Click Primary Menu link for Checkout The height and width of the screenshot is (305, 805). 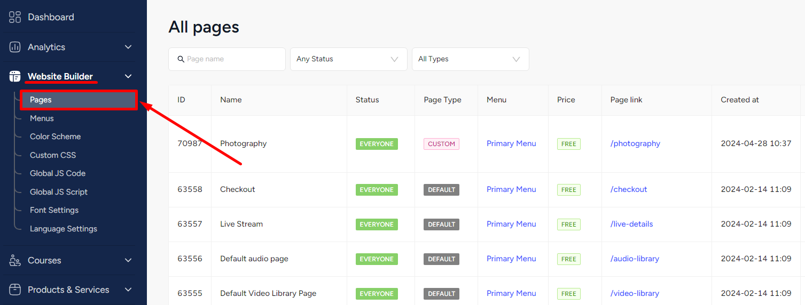[x=511, y=189]
